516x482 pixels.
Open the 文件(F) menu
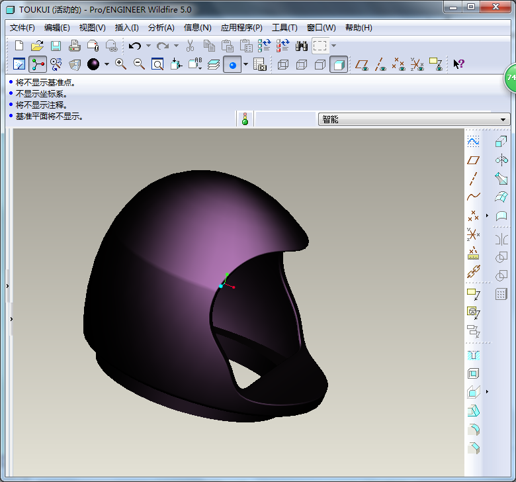tap(22, 28)
